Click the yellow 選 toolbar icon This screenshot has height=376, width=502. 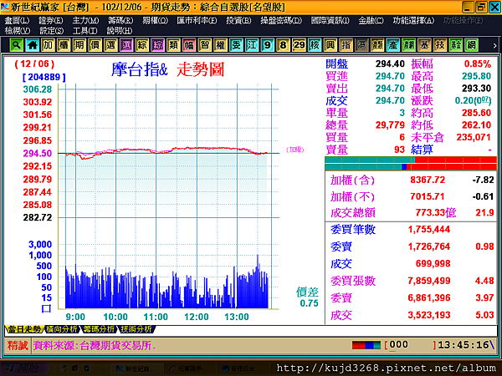coord(110,45)
